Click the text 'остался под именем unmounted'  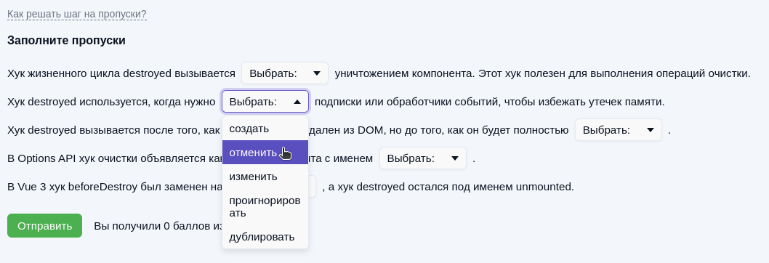pos(491,187)
